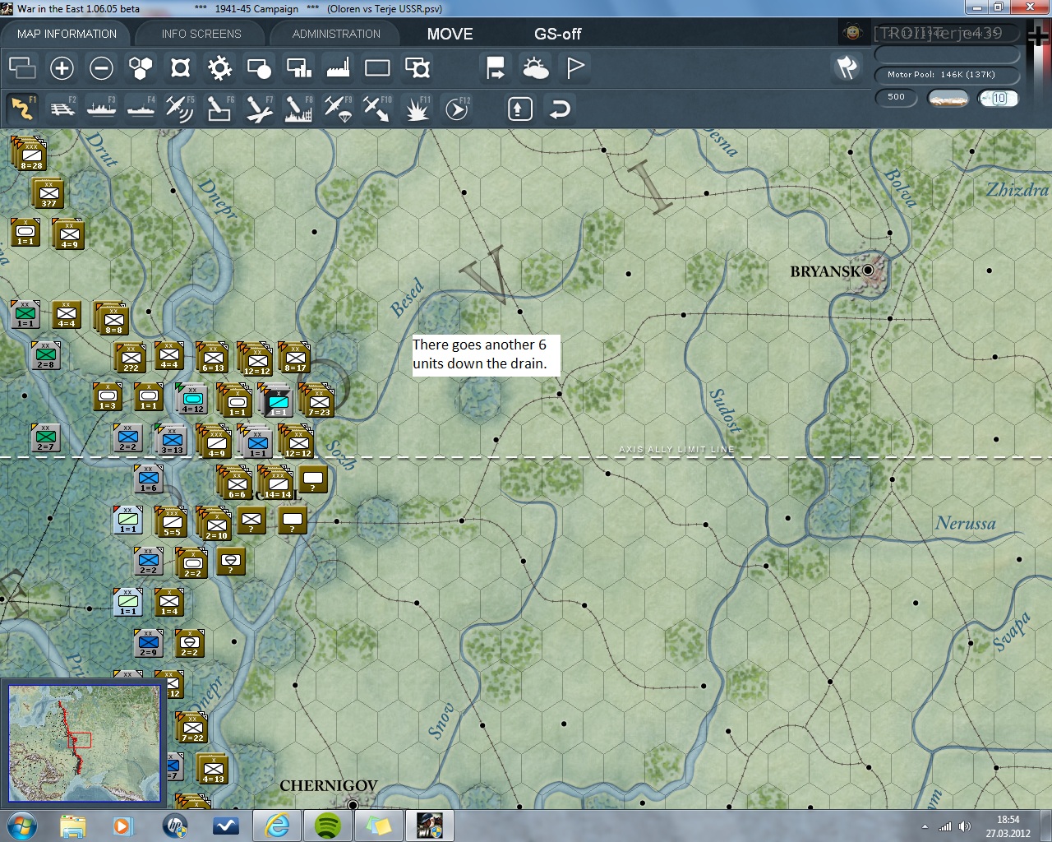Select the F11 explosion mode icon
Image resolution: width=1052 pixels, height=842 pixels.
417,109
